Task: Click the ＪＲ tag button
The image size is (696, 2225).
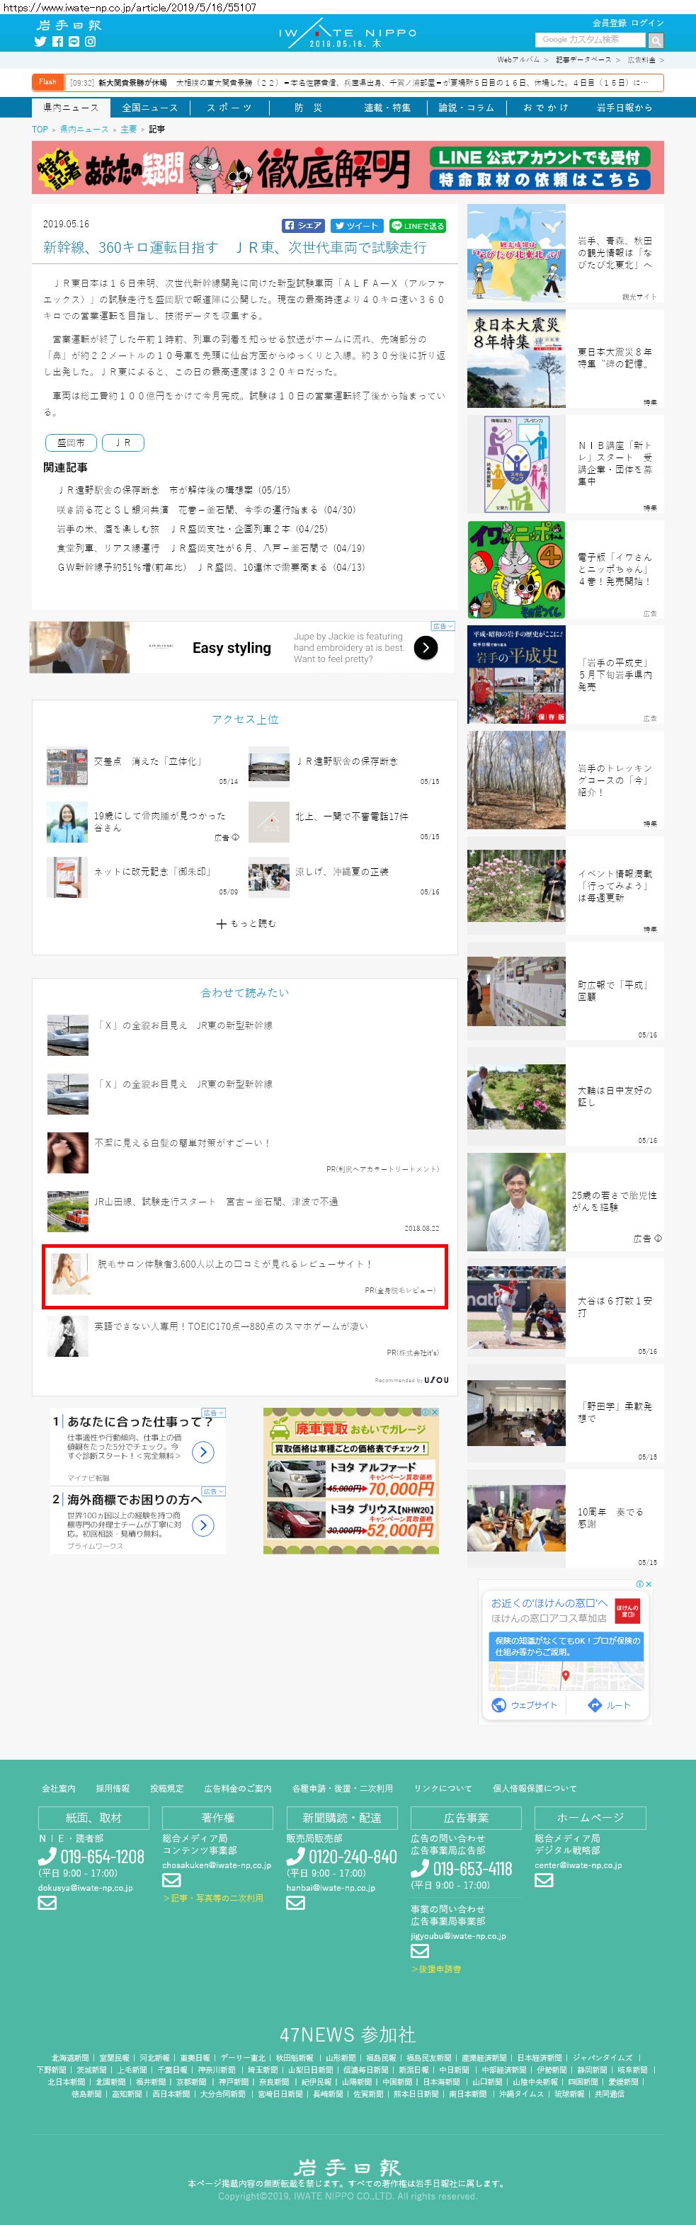Action: pos(122,442)
